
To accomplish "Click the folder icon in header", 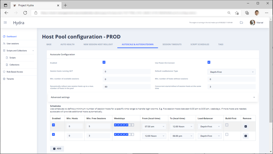I will tap(241, 22).
